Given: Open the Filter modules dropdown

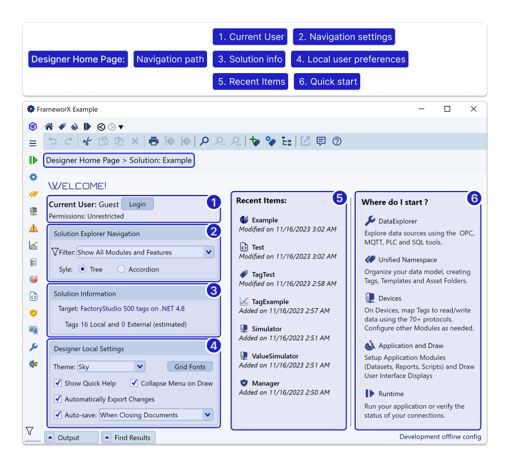Looking at the screenshot, I should click(208, 252).
